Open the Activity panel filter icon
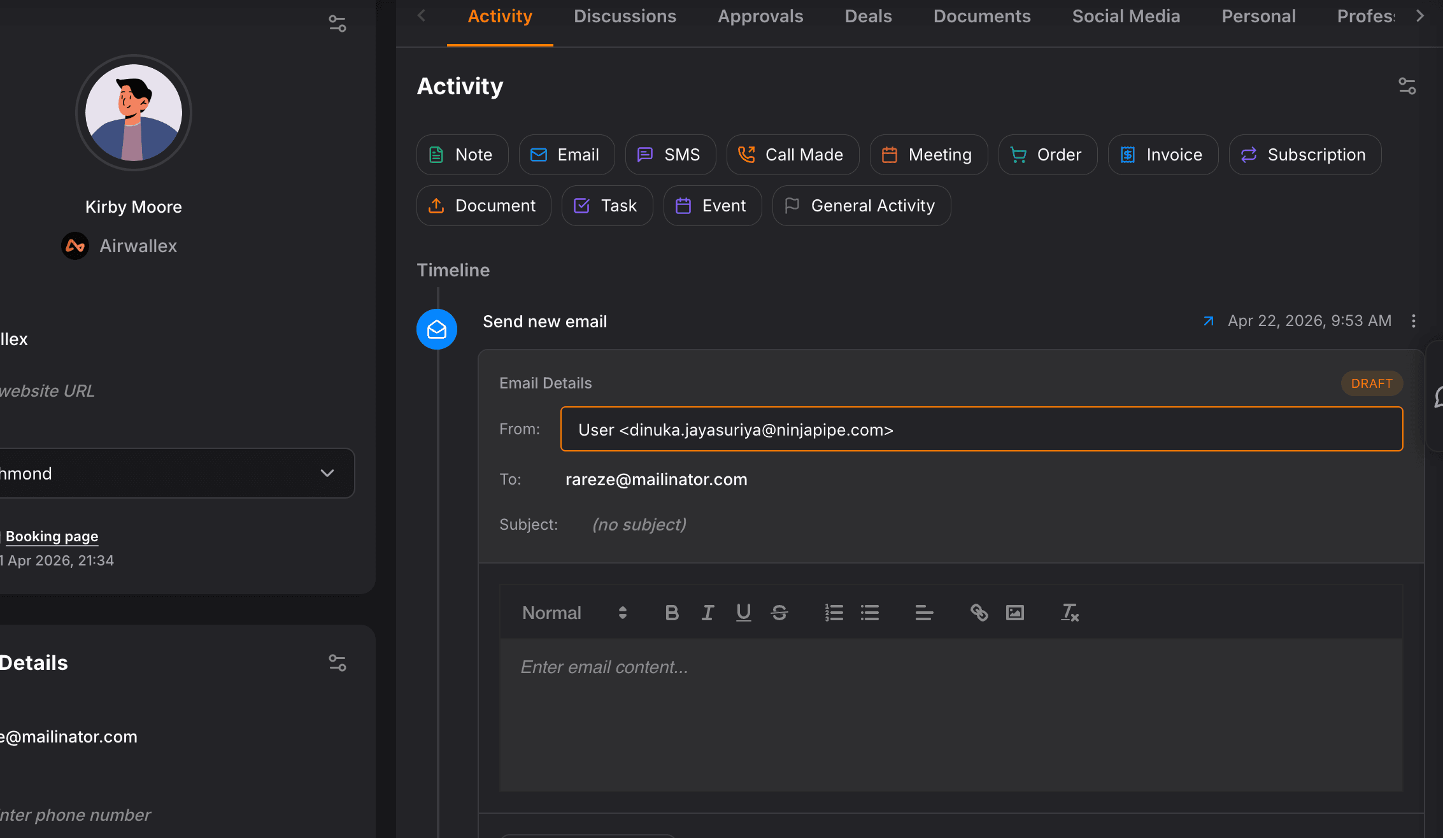The width and height of the screenshot is (1443, 838). coord(1407,85)
